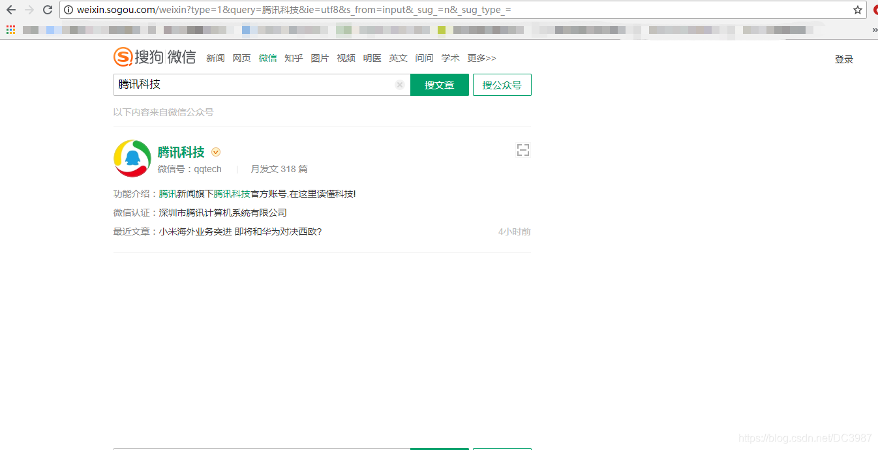Click the text 月发文 318 篇

pyautogui.click(x=279, y=169)
